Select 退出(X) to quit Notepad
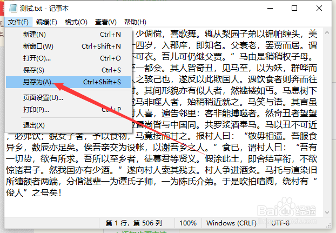The image size is (336, 233). tap(68, 125)
